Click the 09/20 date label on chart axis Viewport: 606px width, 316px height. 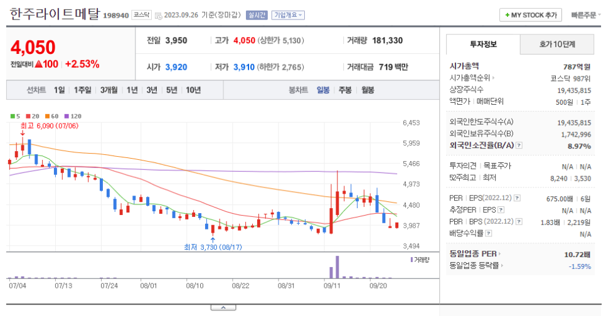point(378,286)
